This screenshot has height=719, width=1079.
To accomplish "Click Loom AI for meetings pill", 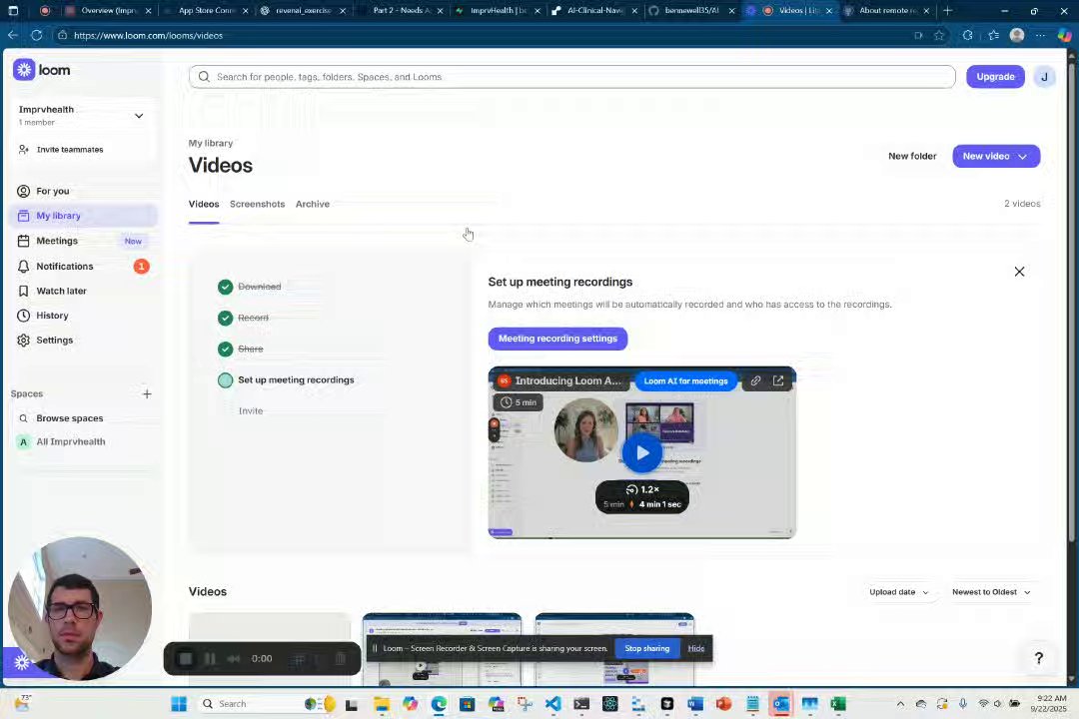I will pos(685,381).
